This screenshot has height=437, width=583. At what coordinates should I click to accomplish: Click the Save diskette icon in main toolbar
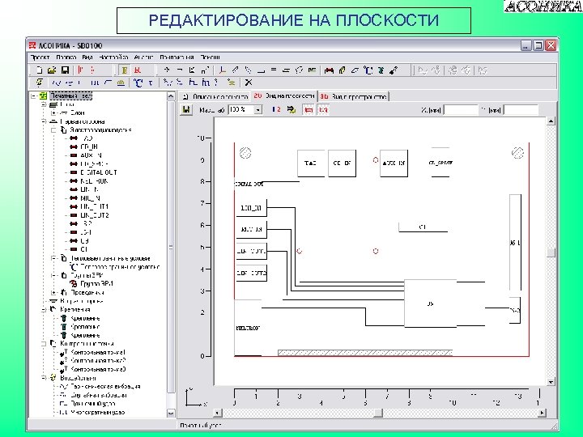65,70
